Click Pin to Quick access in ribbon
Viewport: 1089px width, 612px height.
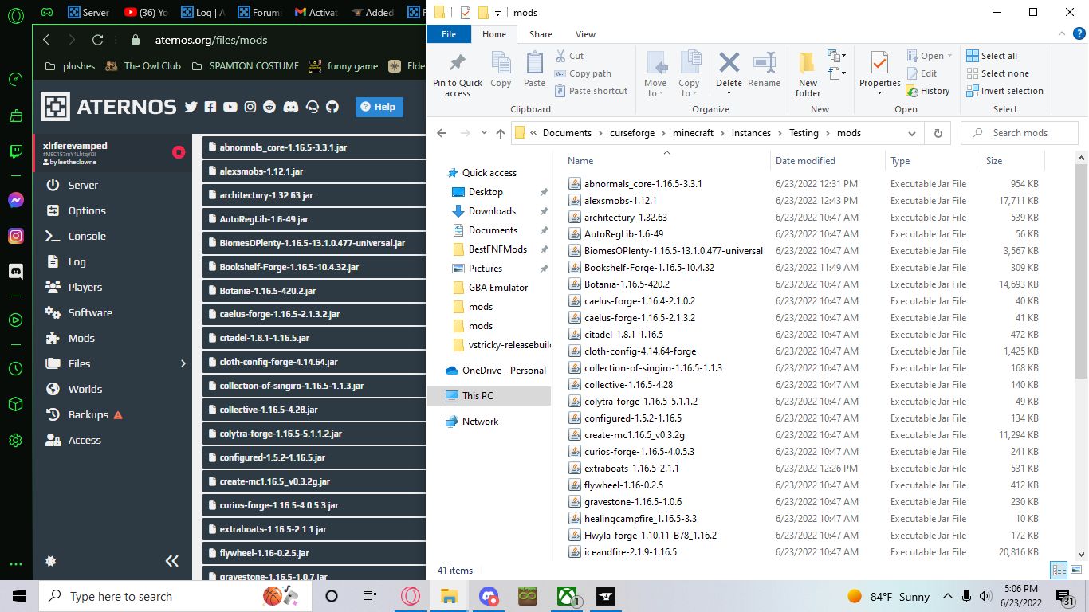point(458,76)
